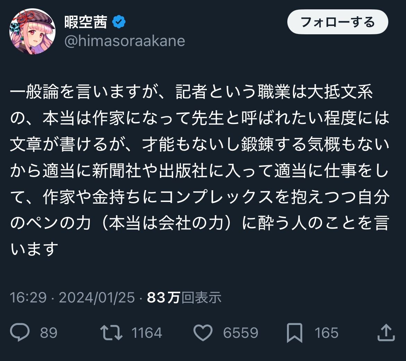Like the tweet with heart icon
Image resolution: width=406 pixels, height=361 pixels.
pos(203,333)
